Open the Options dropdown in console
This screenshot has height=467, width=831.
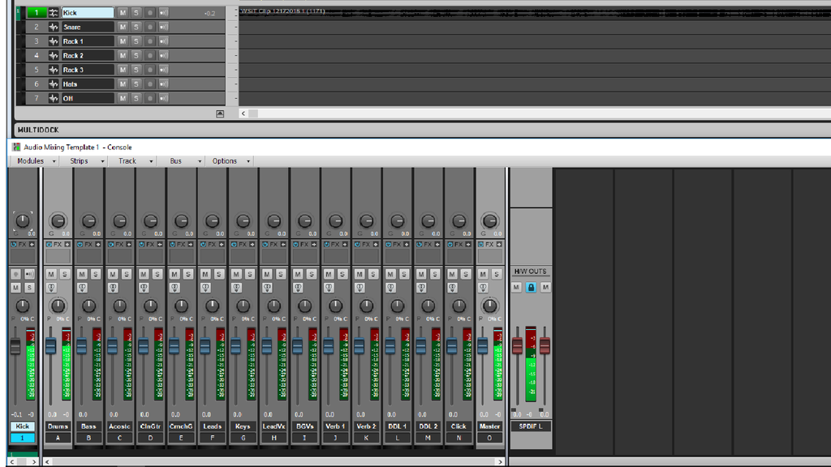(x=226, y=161)
